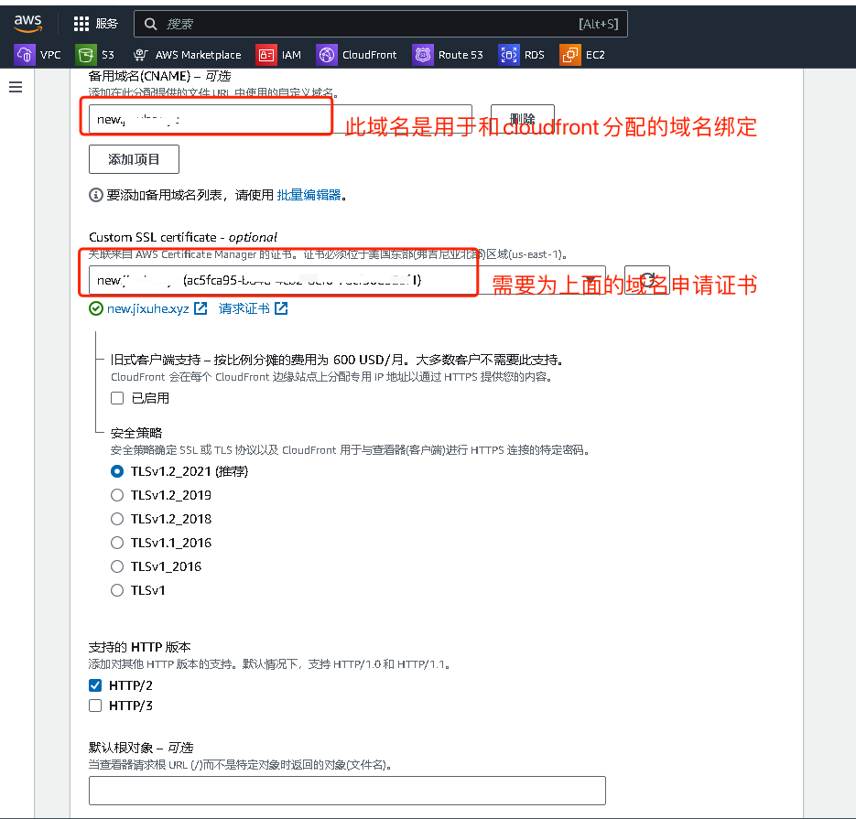
Task: Click the green certificate valid check icon
Action: click(x=95, y=308)
